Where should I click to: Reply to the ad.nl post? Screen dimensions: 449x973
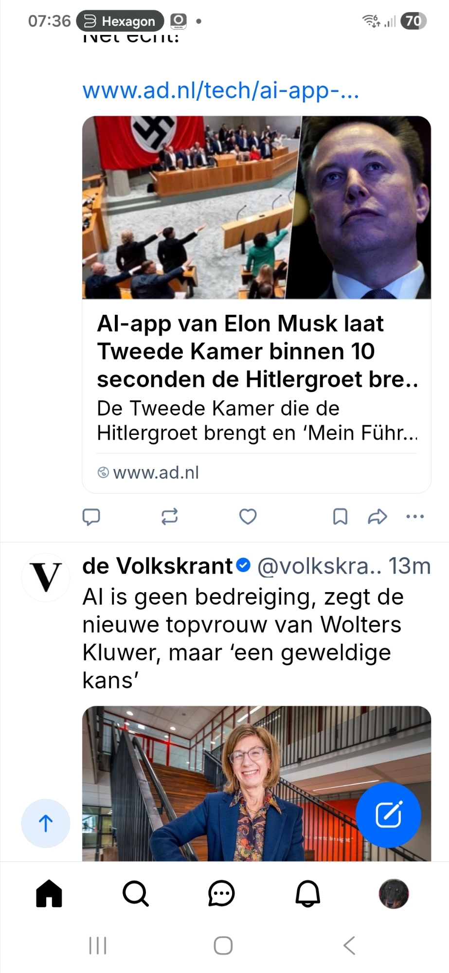(x=91, y=516)
